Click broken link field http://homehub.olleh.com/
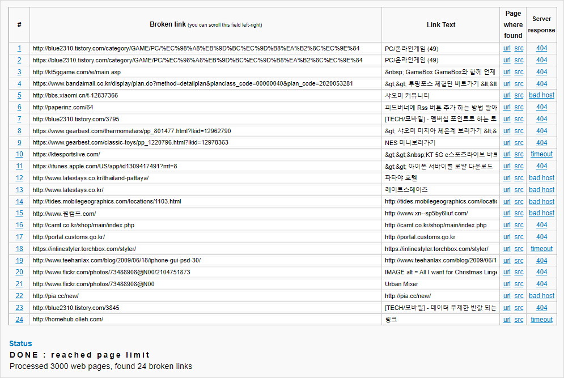Viewport: 564px width, 378px height. [205, 320]
